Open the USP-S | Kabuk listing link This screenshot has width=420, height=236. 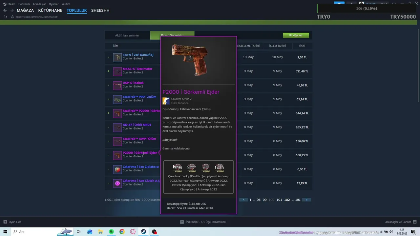133,83
